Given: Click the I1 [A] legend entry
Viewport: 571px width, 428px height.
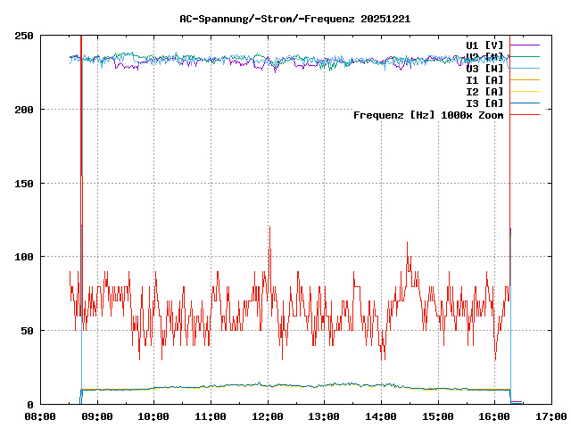Looking at the screenshot, I should tap(484, 79).
